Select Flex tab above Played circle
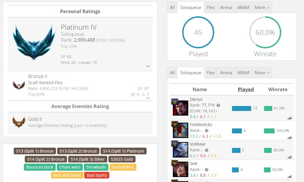 (211, 8)
